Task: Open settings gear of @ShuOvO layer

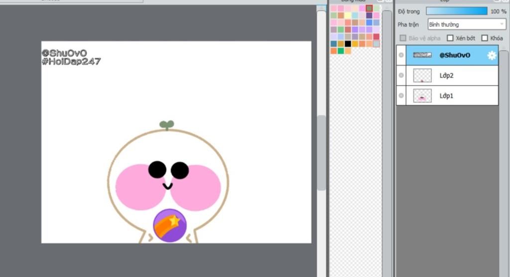Action: tap(492, 55)
